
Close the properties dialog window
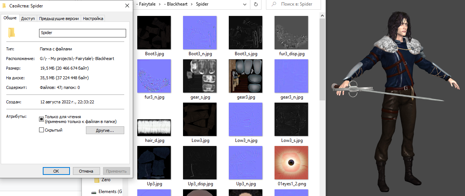coord(127,6)
